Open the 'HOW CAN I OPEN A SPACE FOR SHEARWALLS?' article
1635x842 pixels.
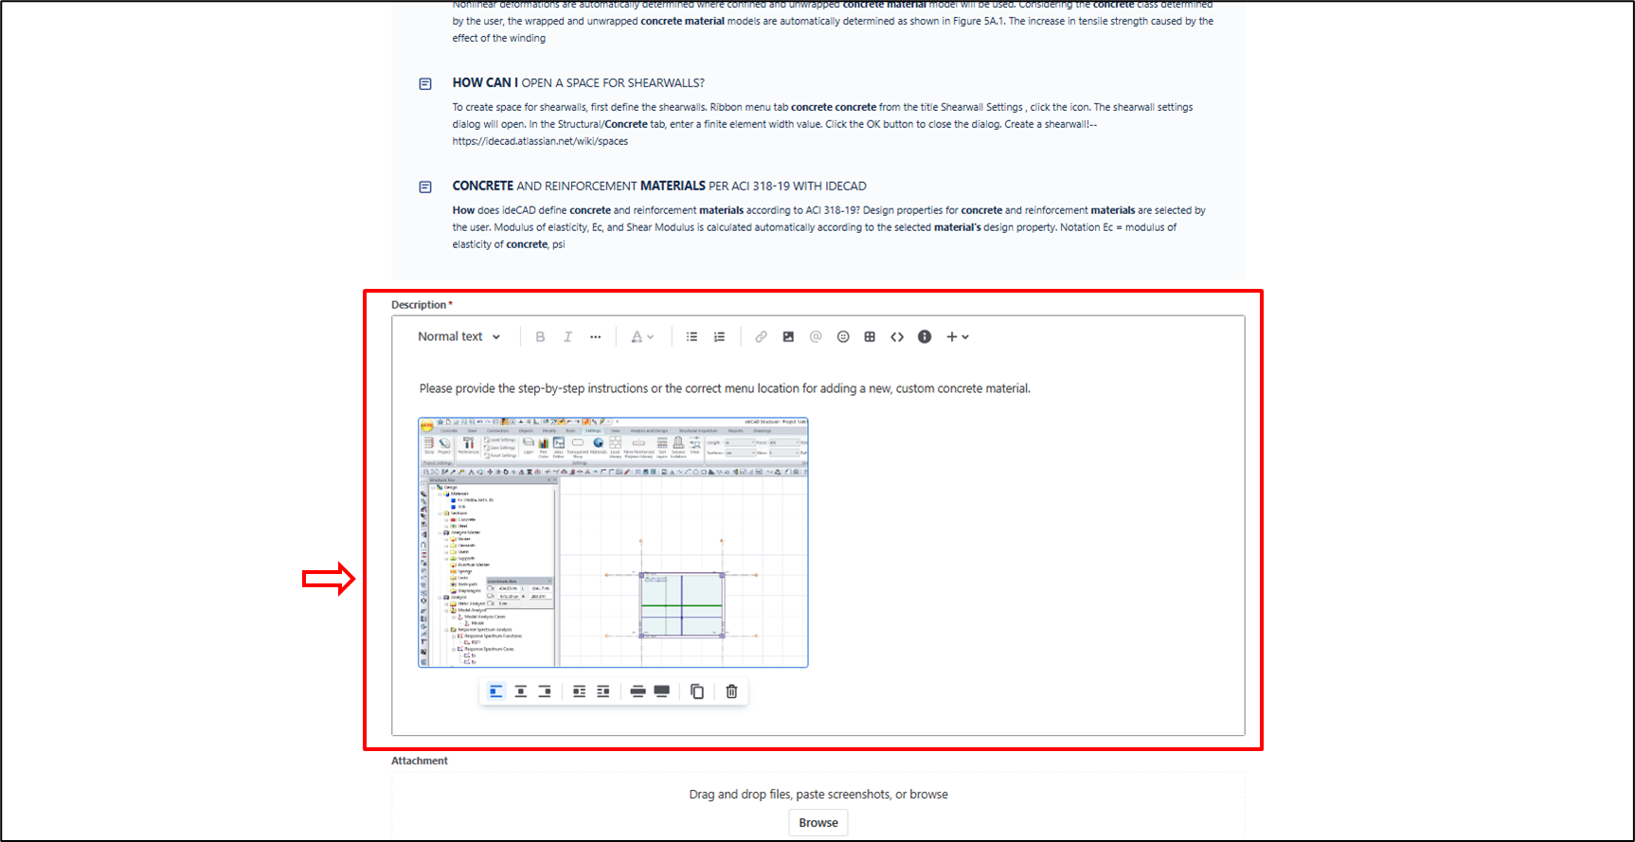(578, 82)
